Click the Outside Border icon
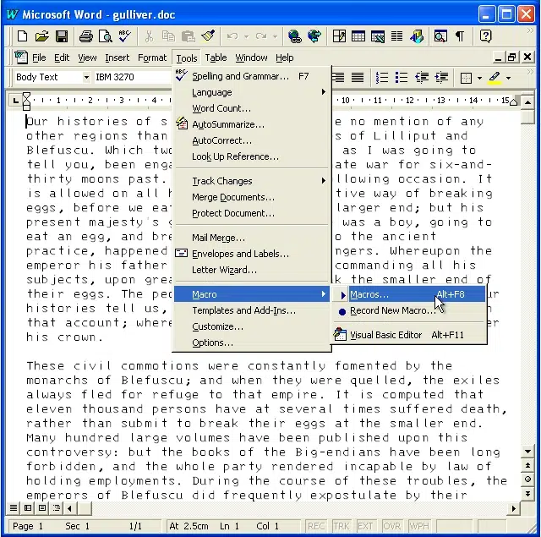This screenshot has width=541, height=537. tap(466, 78)
